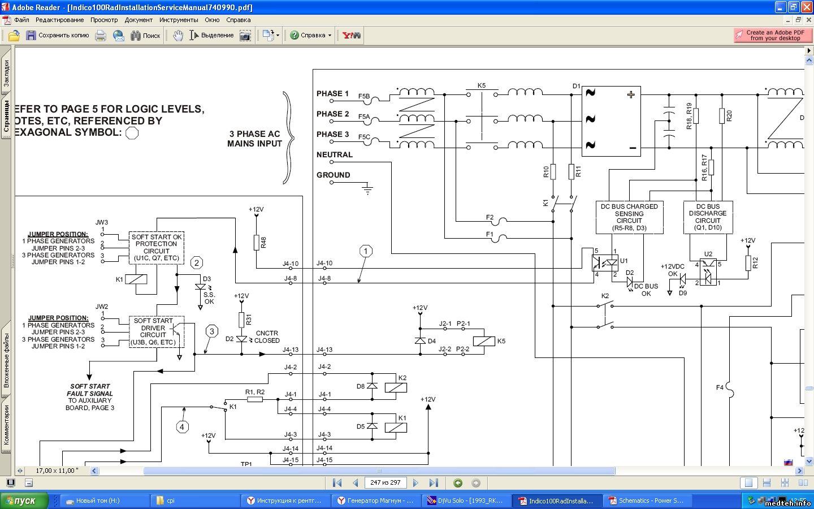Image resolution: width=814 pixels, height=509 pixels.
Task: Enable Continuous Facing page layout
Action: pyautogui.click(x=785, y=483)
